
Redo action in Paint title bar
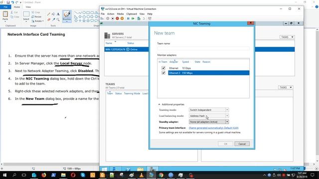click(16, 2)
